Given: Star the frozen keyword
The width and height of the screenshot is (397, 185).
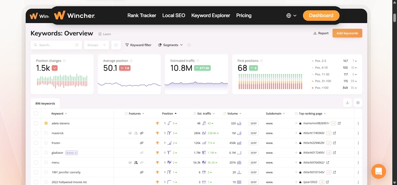Looking at the screenshot, I should (46, 143).
